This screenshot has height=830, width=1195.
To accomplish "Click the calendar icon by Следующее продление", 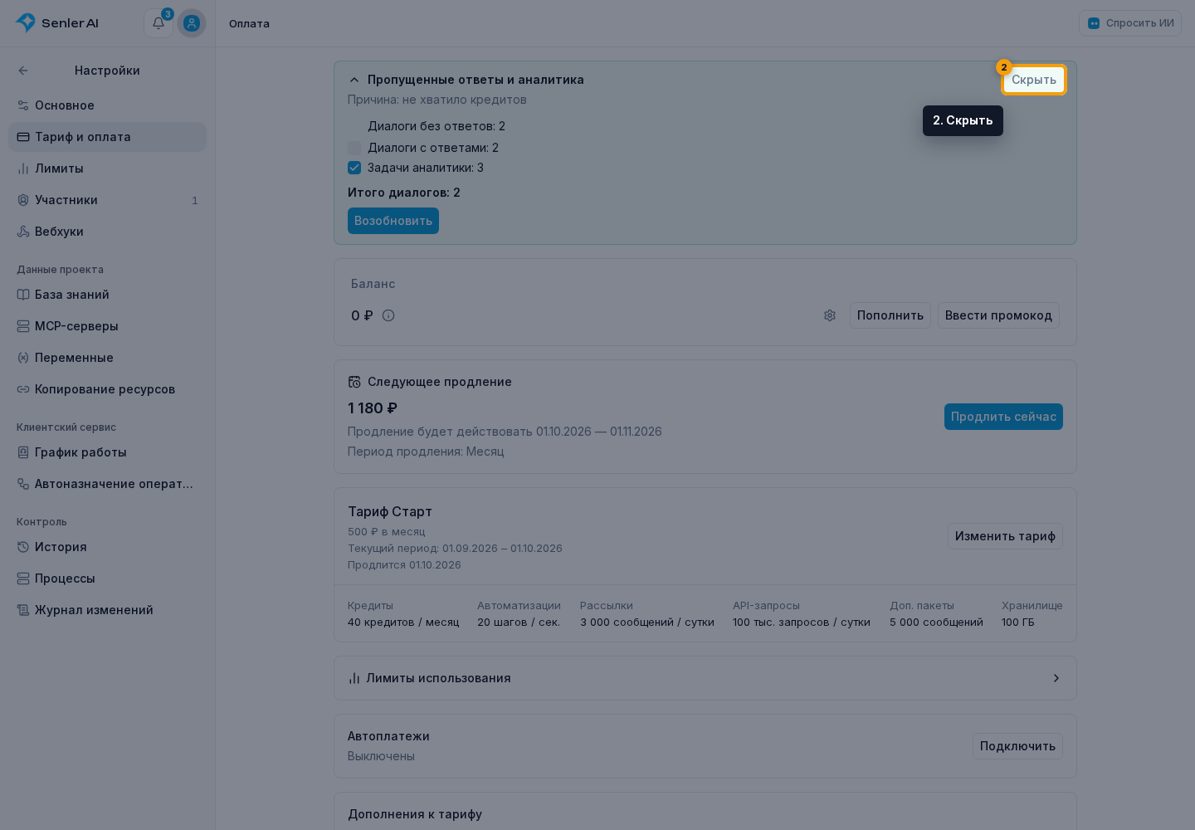I will 354,382.
